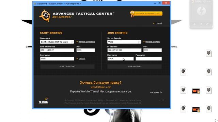Expand the Server favorite dropdown
The width and height of the screenshot is (218, 122).
124,42
